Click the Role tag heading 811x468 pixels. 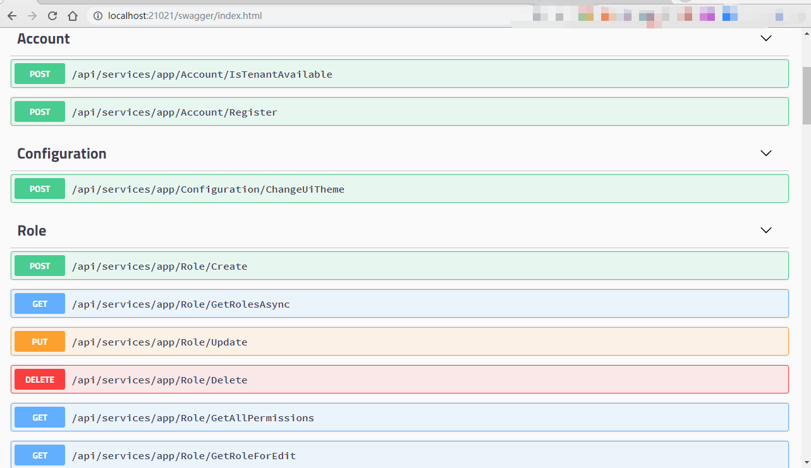click(32, 231)
